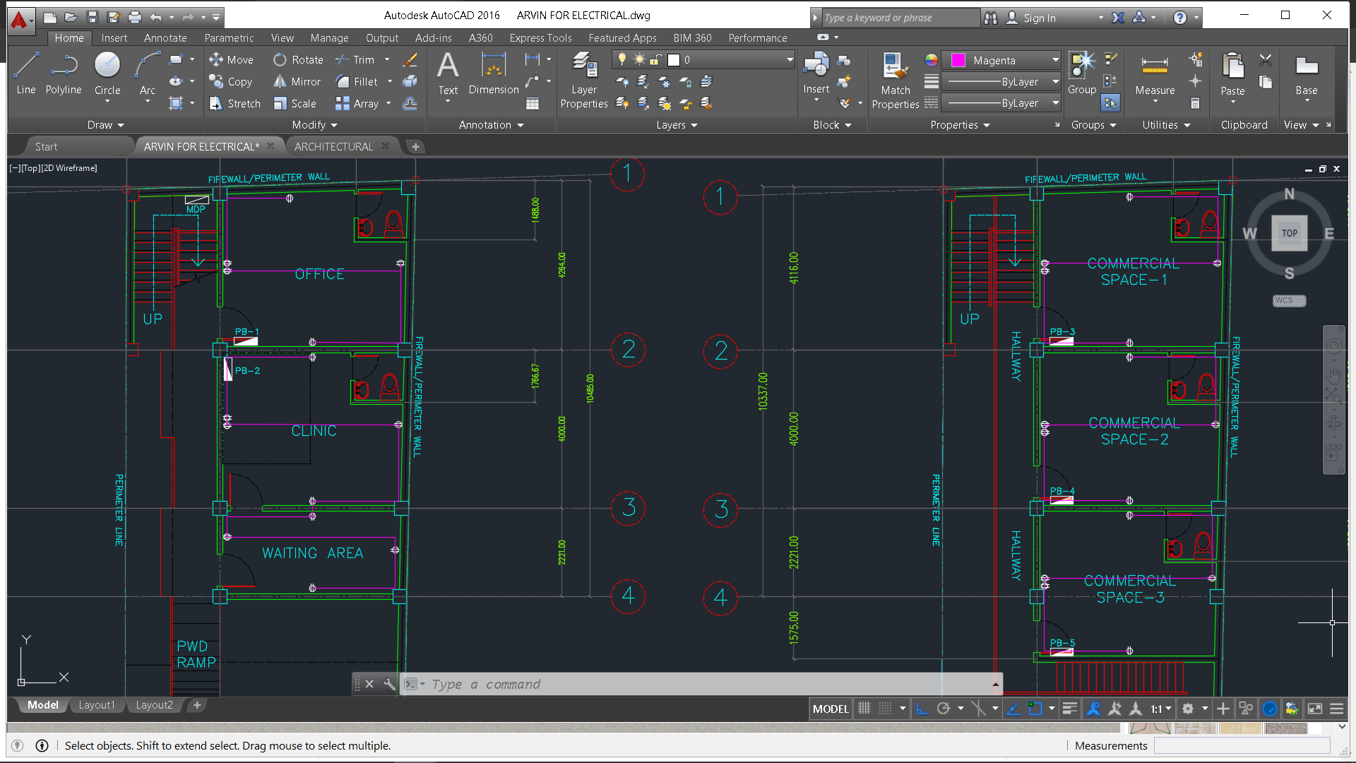1356x763 pixels.
Task: Click Sign In link
Action: coord(1039,18)
